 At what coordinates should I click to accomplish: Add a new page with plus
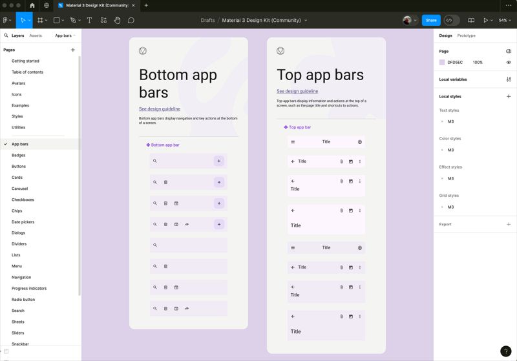click(73, 50)
